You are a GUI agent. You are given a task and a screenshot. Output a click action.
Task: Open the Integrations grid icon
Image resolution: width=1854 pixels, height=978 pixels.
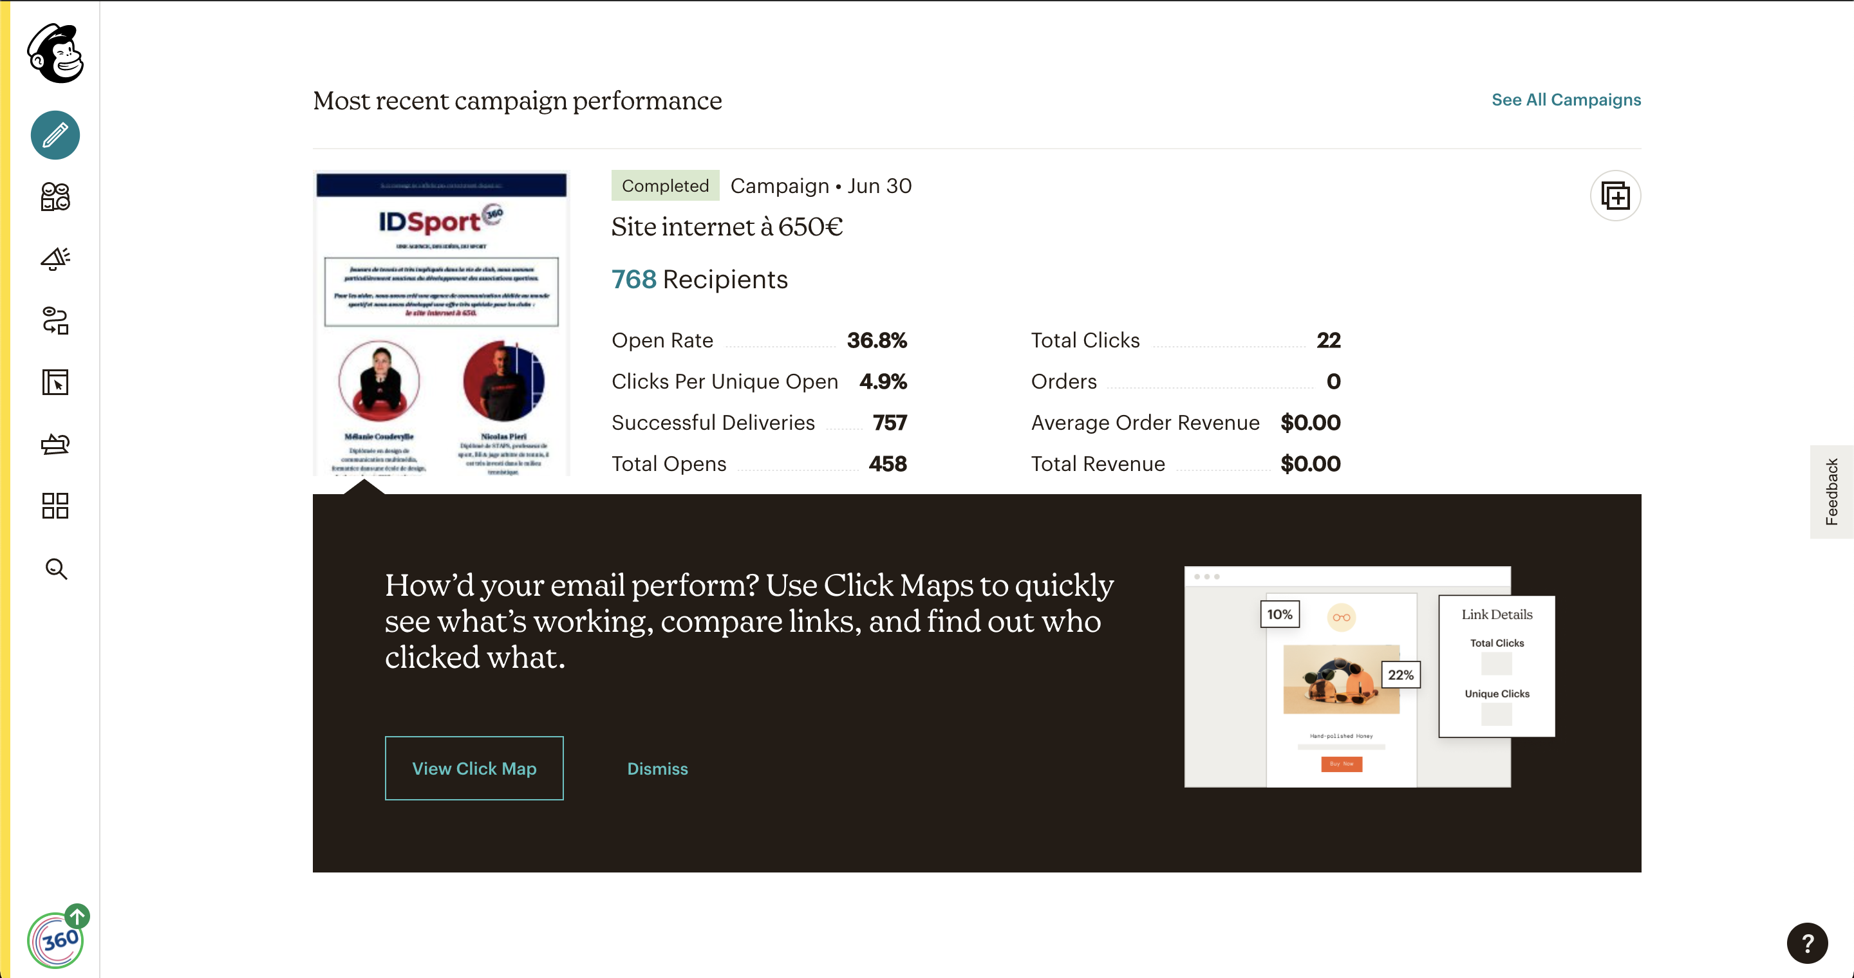click(x=55, y=506)
